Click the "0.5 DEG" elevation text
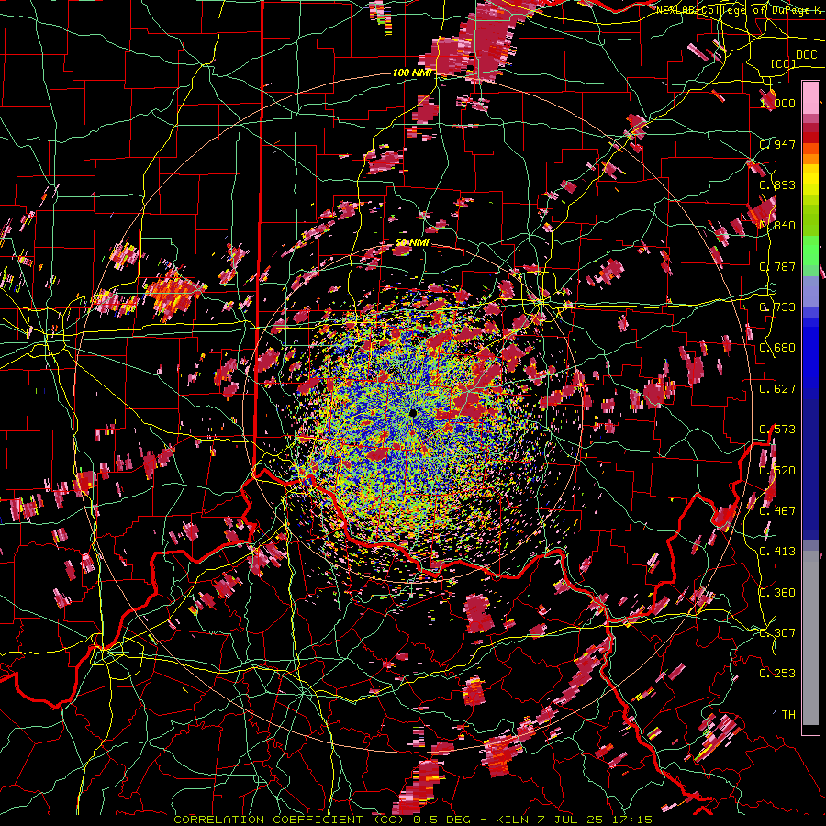Viewport: 826px width, 826px height. [x=444, y=820]
